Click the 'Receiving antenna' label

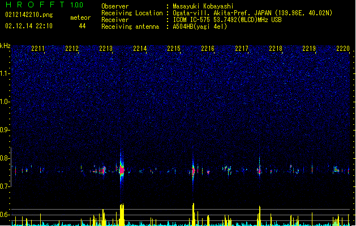pos(130,27)
